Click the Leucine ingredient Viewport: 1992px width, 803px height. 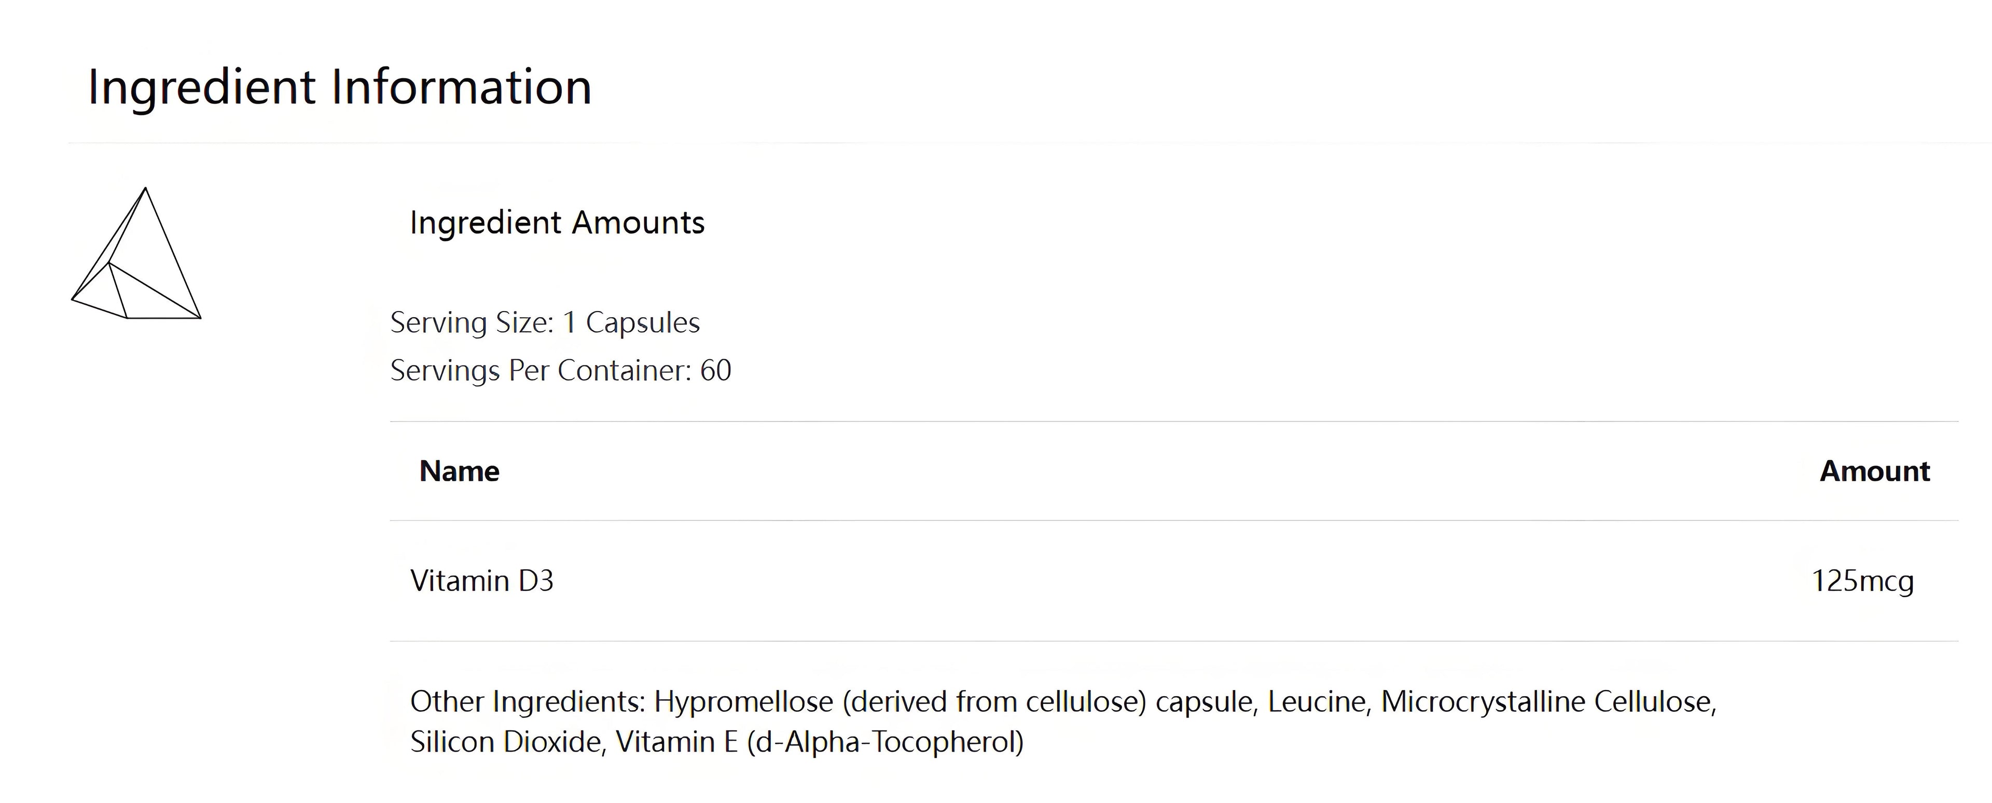[x=1319, y=701]
